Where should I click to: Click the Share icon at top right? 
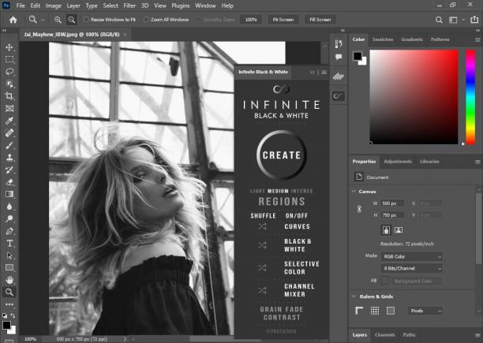click(474, 20)
